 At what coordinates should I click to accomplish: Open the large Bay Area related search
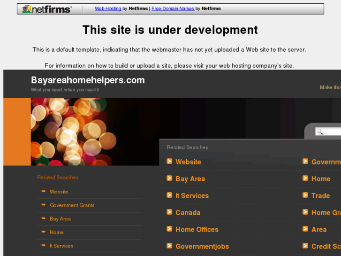(x=190, y=179)
